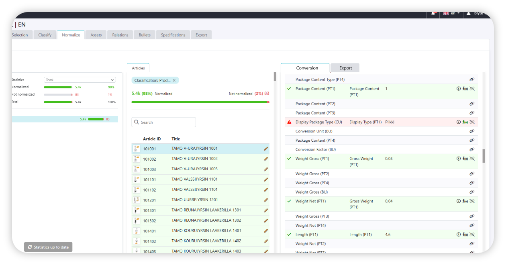Click the conversion list vertical scrollbar handle
The width and height of the screenshot is (506, 265).
(484, 156)
